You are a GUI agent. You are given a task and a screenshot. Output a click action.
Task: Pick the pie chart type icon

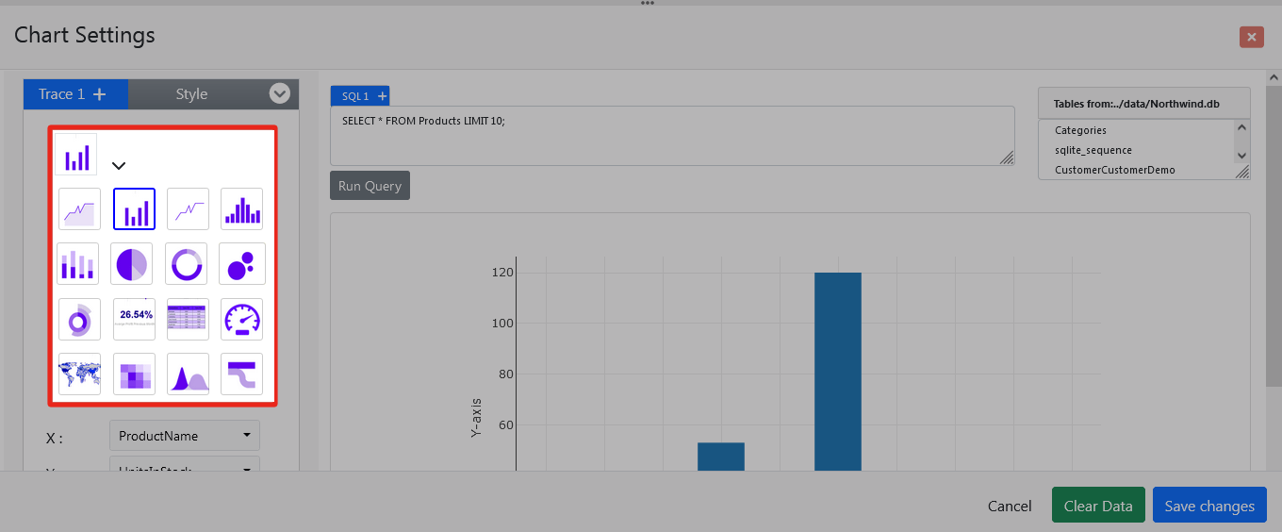pyautogui.click(x=132, y=264)
